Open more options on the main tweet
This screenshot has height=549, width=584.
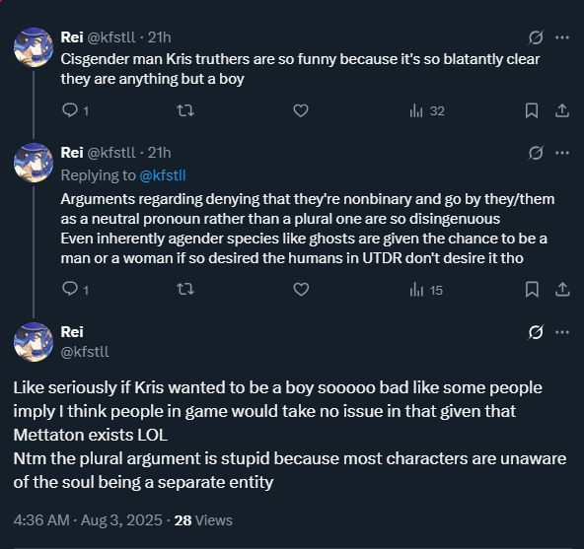click(x=562, y=332)
